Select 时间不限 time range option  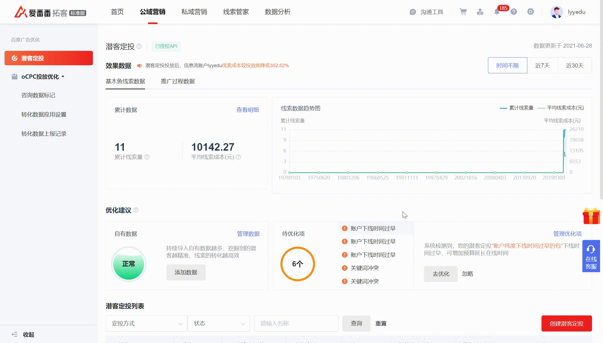(x=507, y=66)
